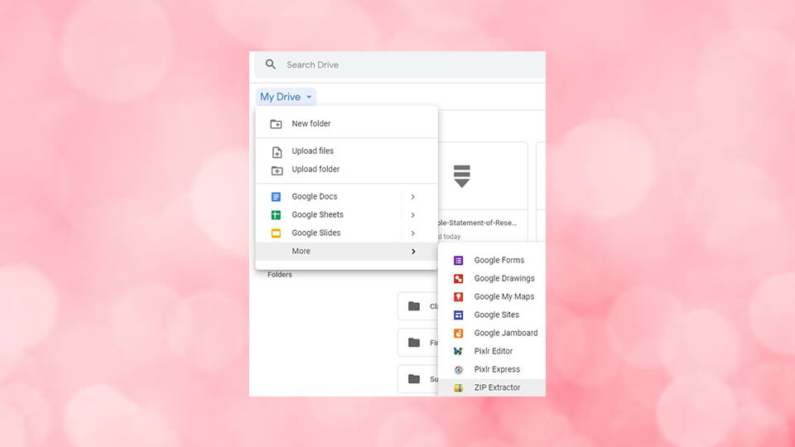Choose Upload files from the menu
Screen dimensions: 795x447
[346, 151]
